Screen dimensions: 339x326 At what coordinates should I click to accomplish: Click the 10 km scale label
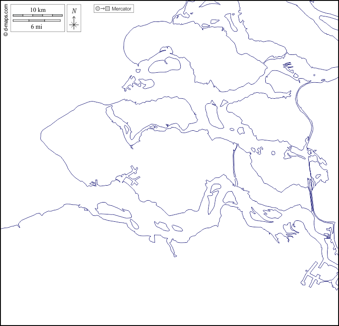(38, 10)
